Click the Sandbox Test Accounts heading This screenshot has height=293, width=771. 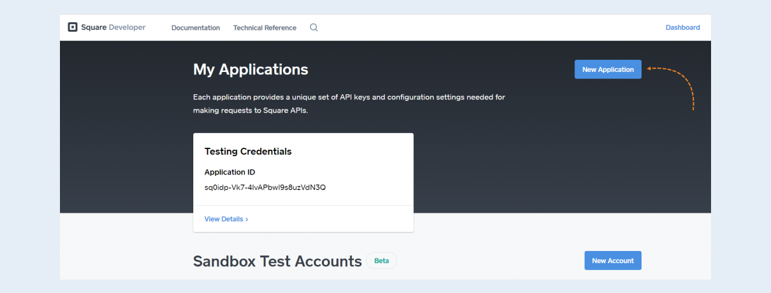277,261
